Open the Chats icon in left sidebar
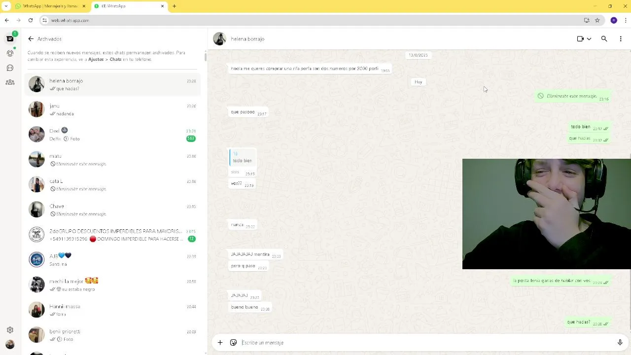The height and width of the screenshot is (355, 631). (x=10, y=38)
